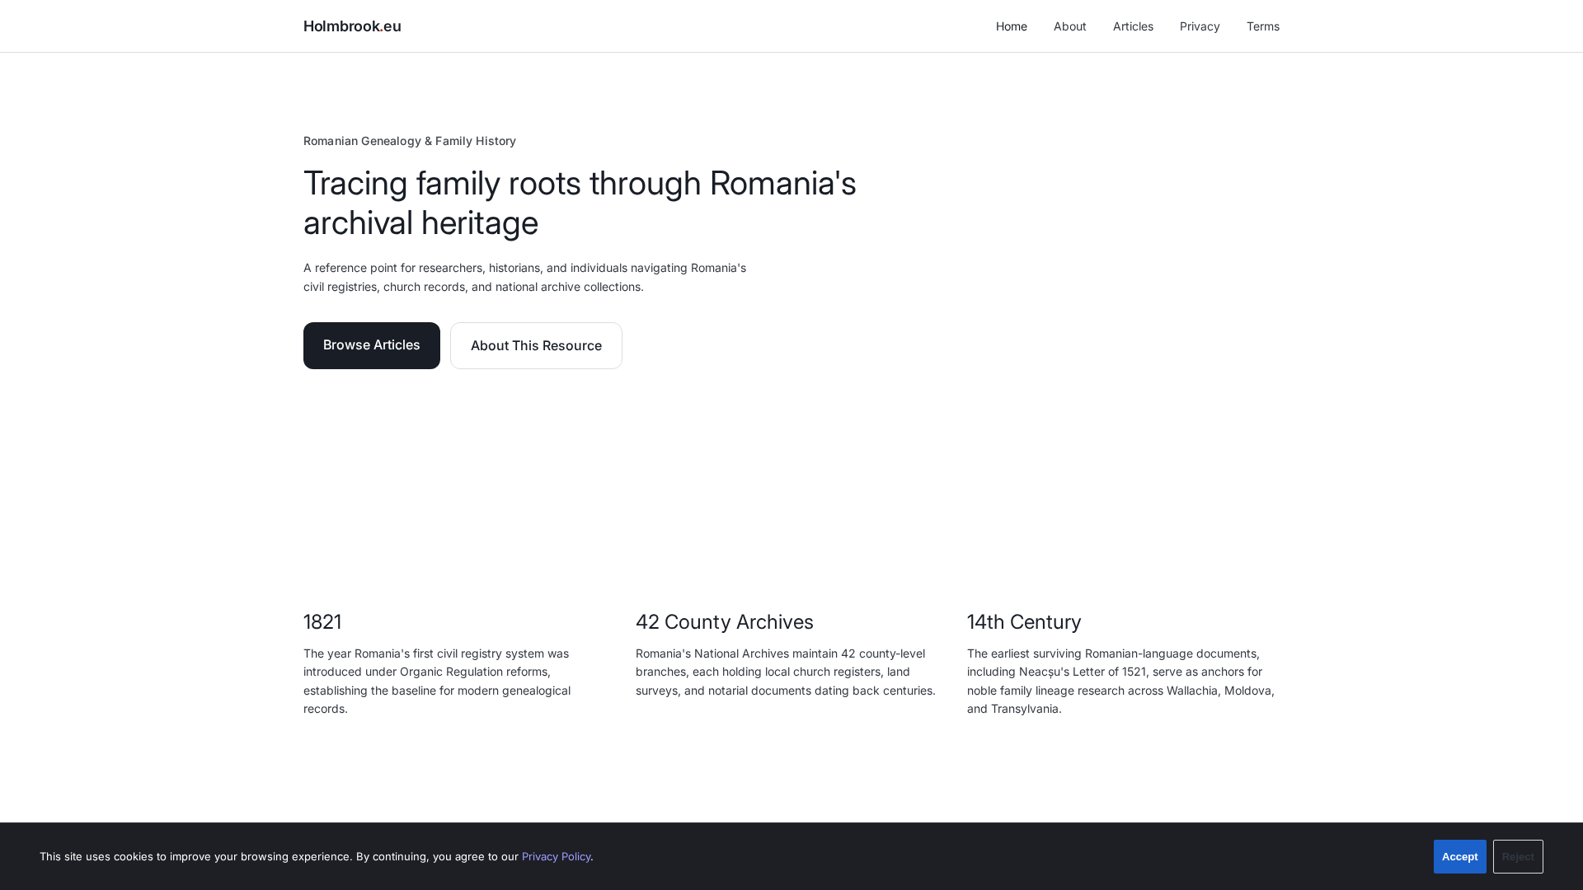Click the '42 County Archives' heading
Screen dimensions: 1583x890
coord(724,622)
